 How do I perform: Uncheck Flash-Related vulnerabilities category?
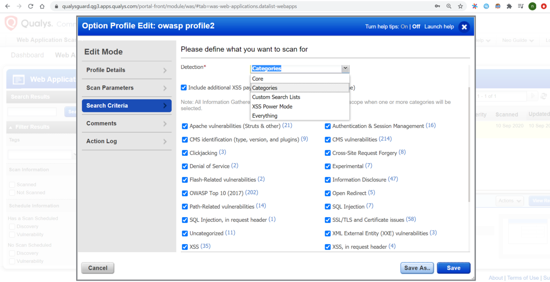click(185, 180)
